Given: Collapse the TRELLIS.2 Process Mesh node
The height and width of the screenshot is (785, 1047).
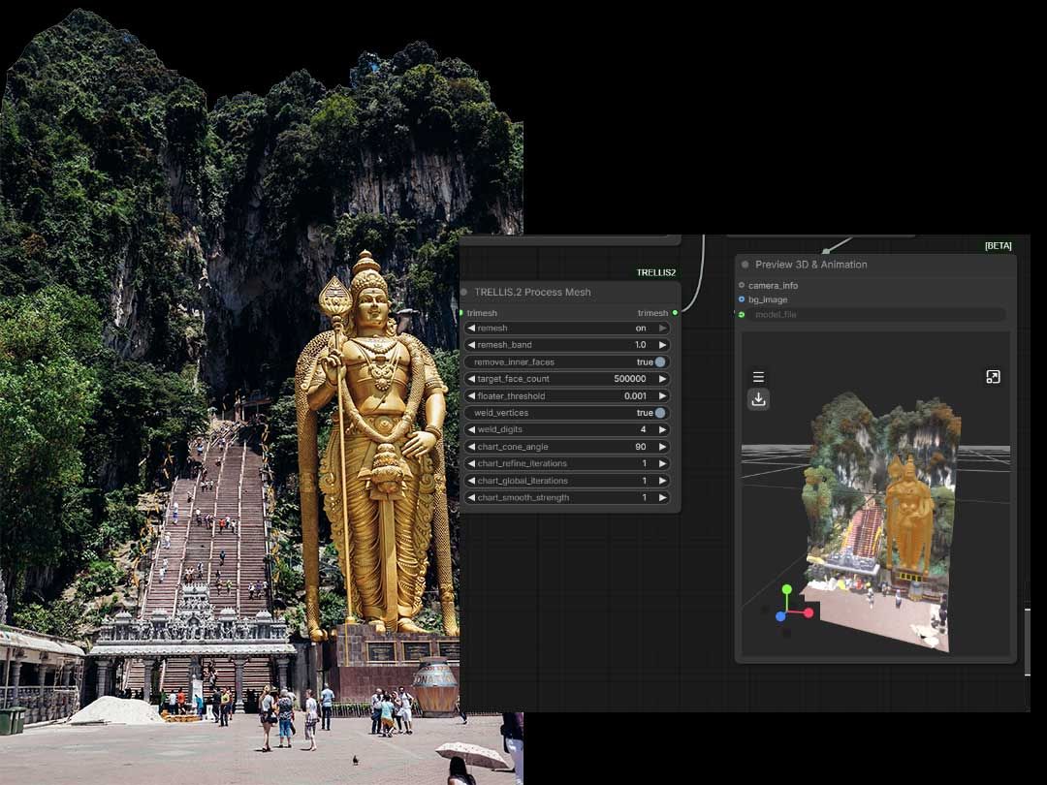Looking at the screenshot, I should pos(464,292).
